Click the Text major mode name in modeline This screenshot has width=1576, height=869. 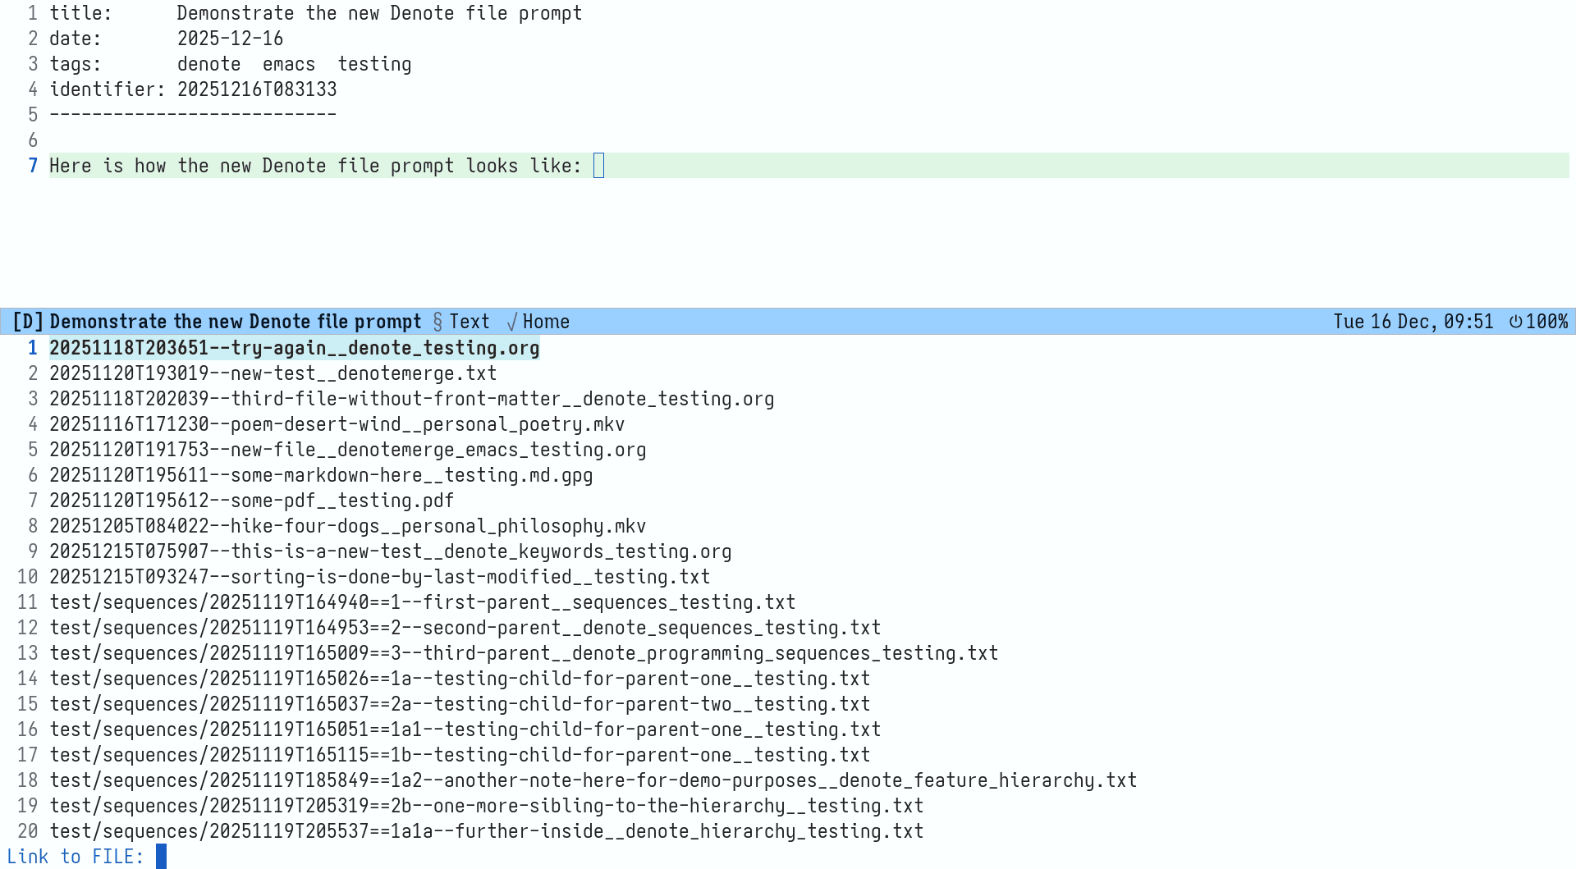tap(470, 322)
